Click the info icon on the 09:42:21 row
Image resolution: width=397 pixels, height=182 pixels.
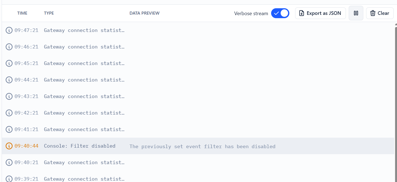click(9, 113)
